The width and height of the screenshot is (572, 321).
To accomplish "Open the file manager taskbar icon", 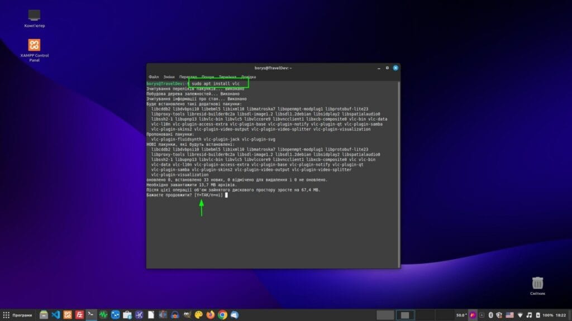I will click(x=44, y=315).
